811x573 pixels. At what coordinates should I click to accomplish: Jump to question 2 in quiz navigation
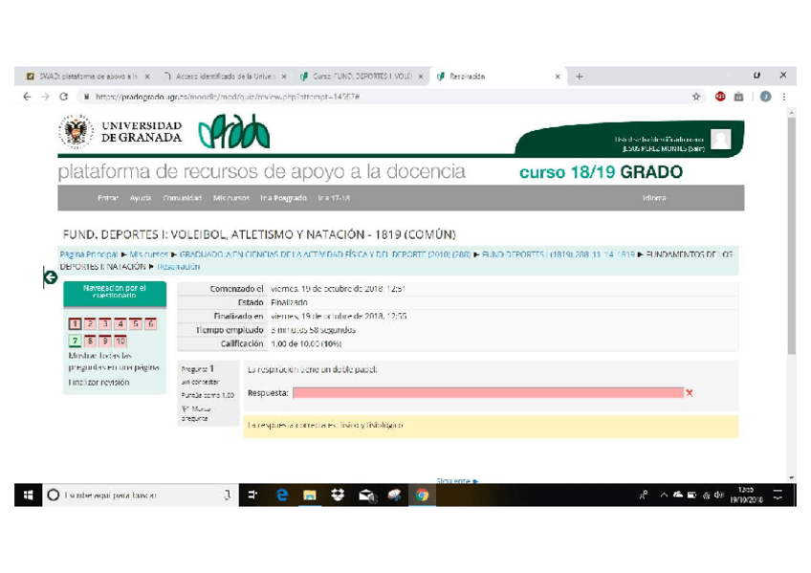[x=90, y=324]
